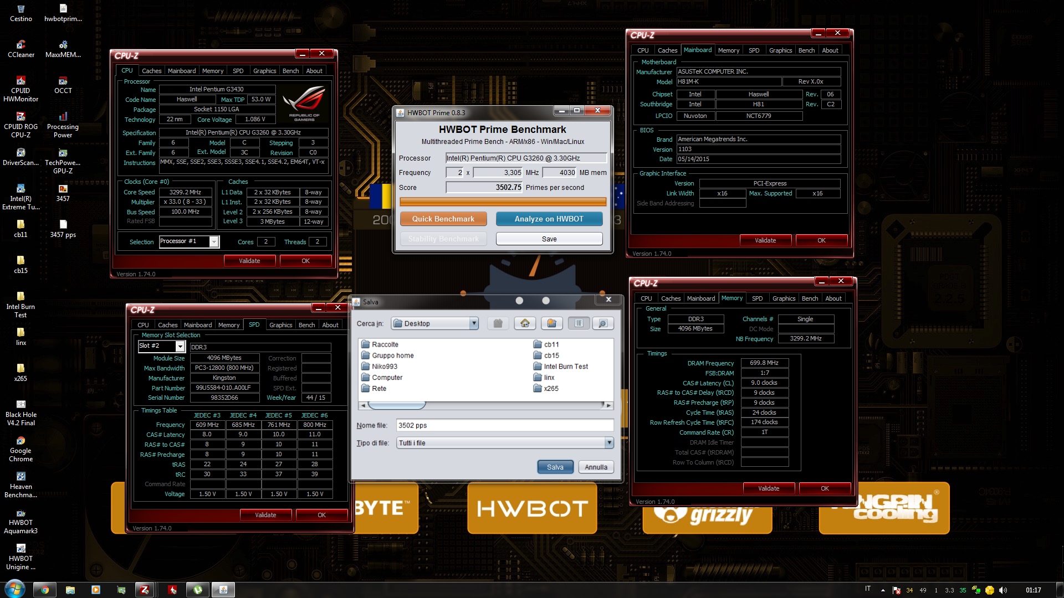Click Save button in HWBOT Prime
This screenshot has height=598, width=1064.
tap(549, 239)
